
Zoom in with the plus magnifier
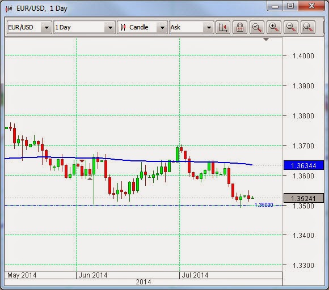(274, 27)
